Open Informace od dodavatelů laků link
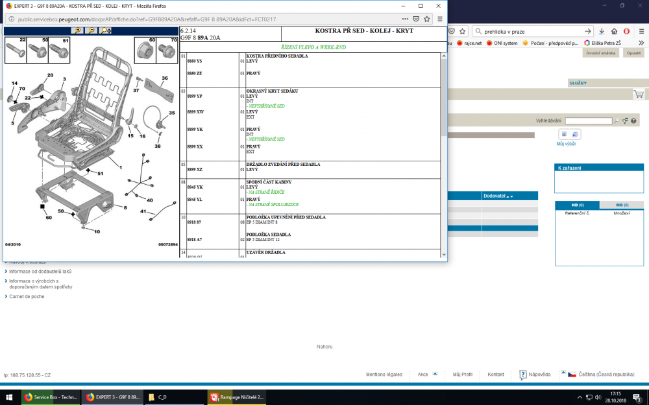The image size is (649, 405). (x=40, y=272)
